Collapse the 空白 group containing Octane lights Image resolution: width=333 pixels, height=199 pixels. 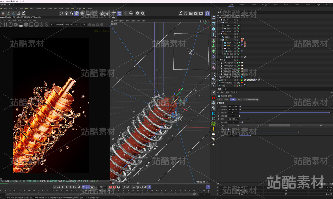(218, 60)
